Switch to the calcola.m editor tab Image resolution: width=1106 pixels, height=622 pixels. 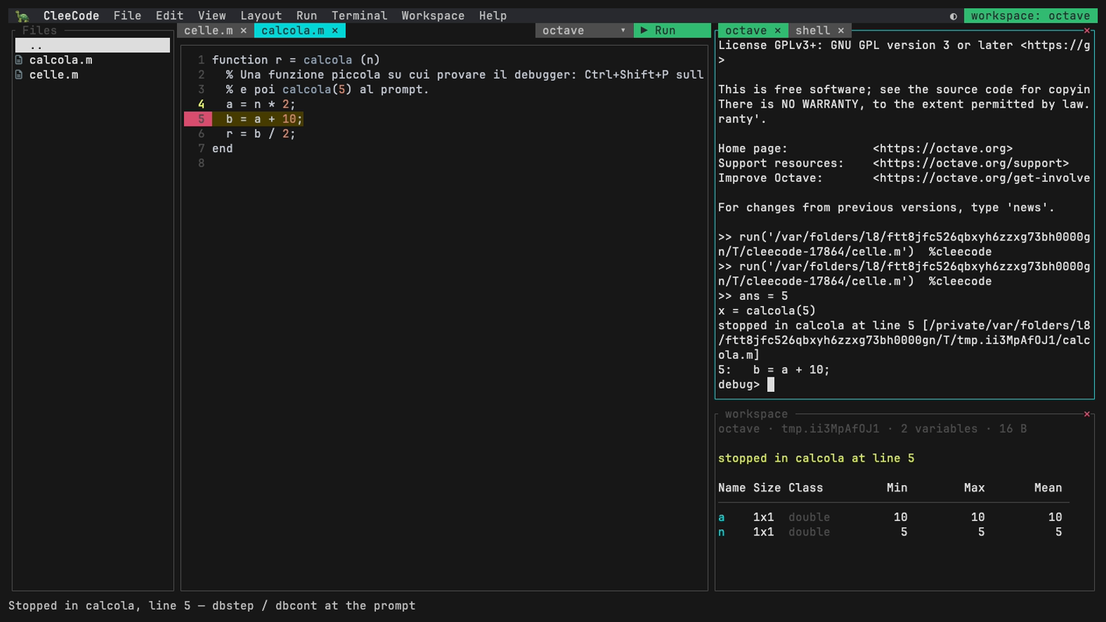[292, 30]
